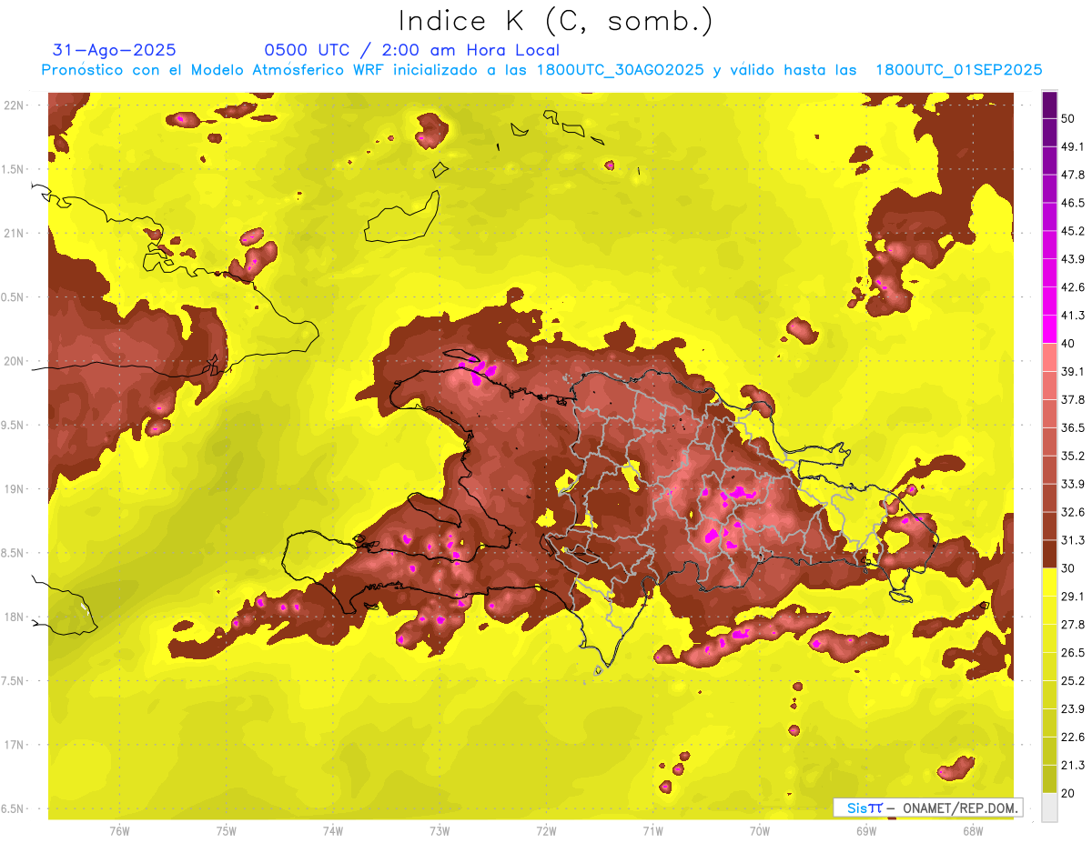Click the colorbar value "21.3"
The image size is (1092, 843).
[x=1072, y=765]
